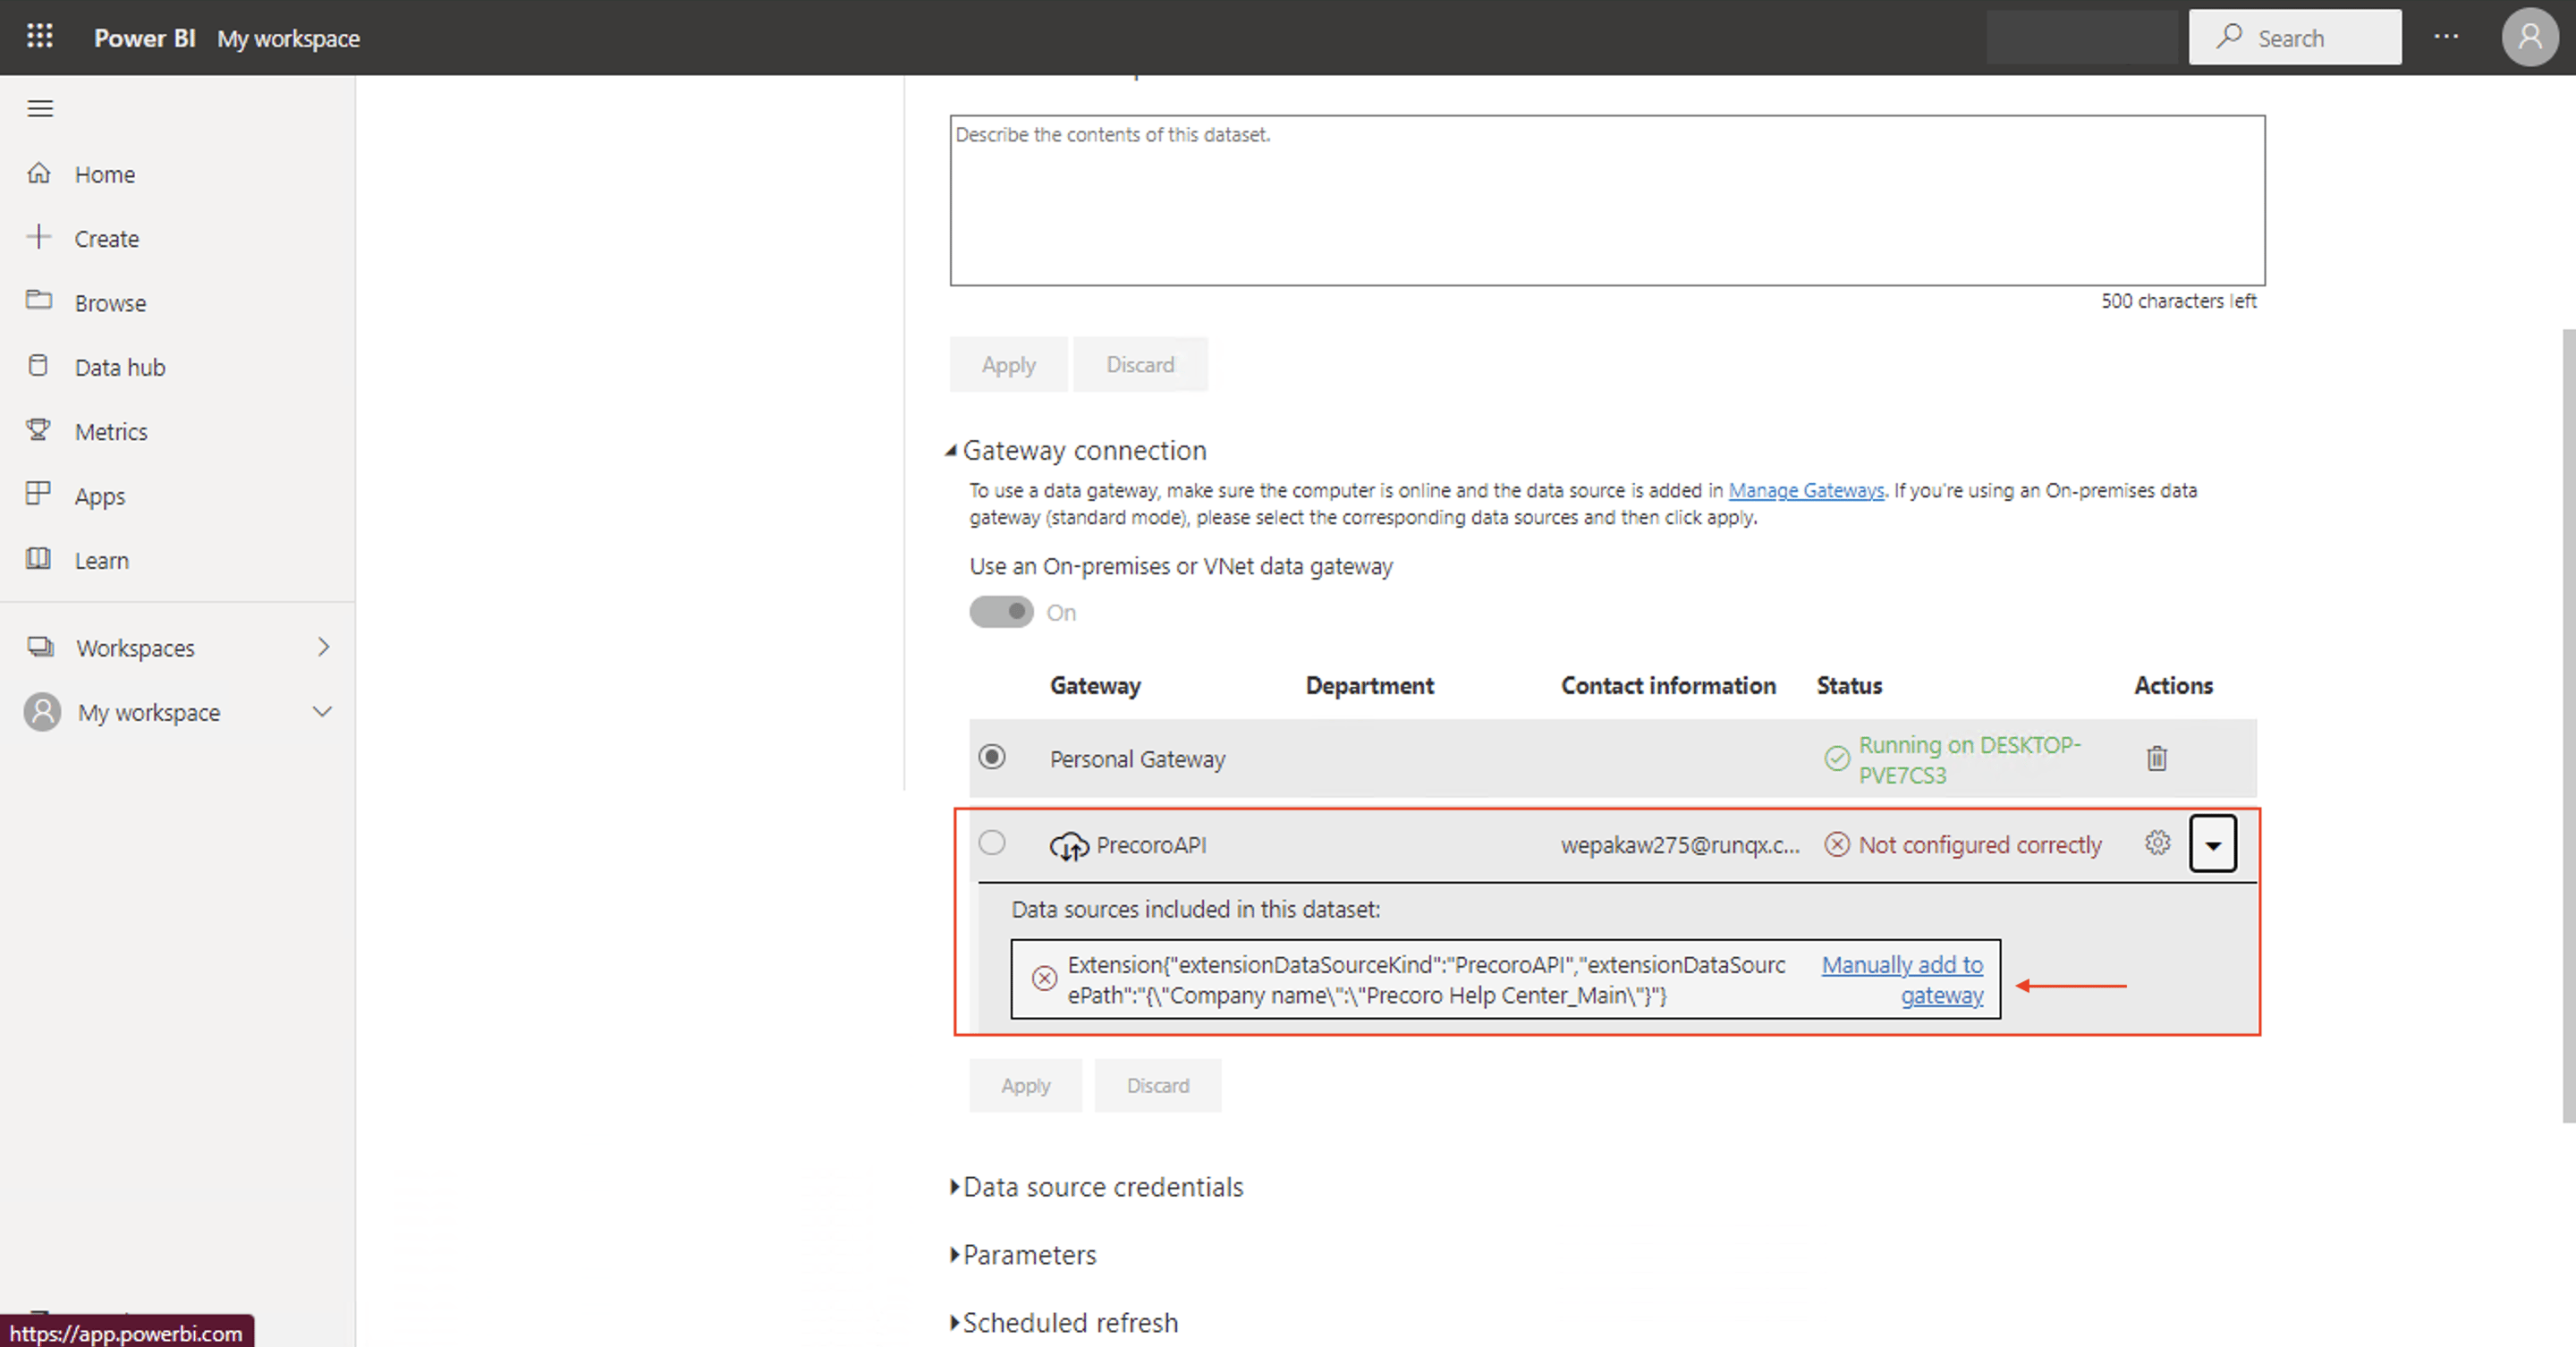Viewport: 2576px width, 1347px height.
Task: Open the user account avatar
Action: 2529,37
